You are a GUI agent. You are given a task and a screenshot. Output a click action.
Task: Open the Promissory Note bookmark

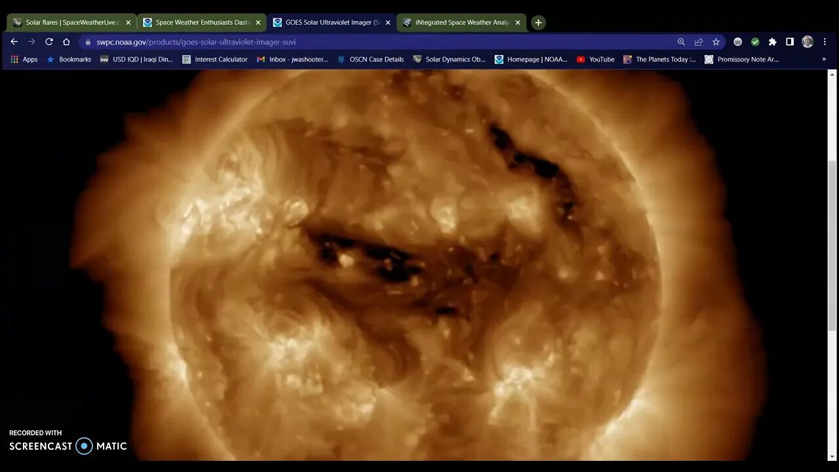pyautogui.click(x=741, y=59)
